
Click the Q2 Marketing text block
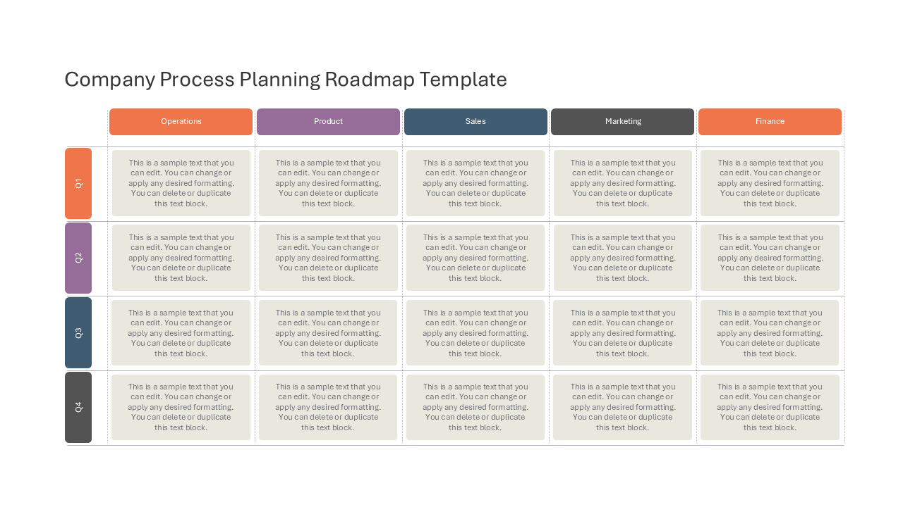(x=623, y=258)
